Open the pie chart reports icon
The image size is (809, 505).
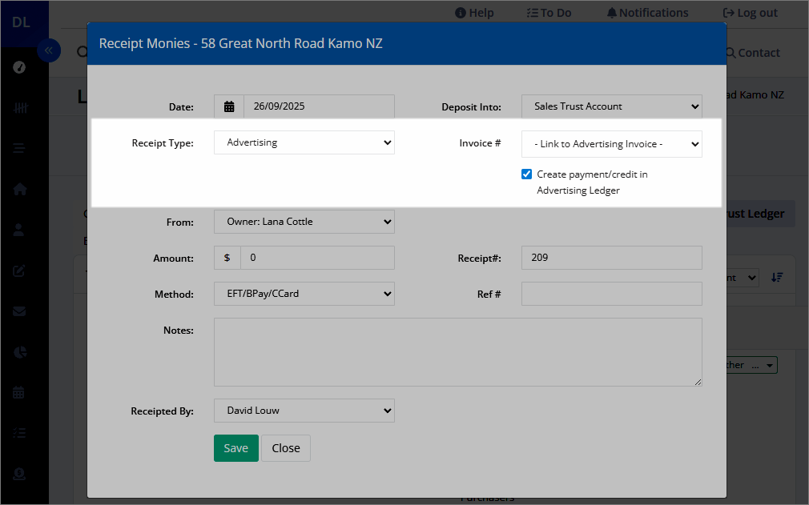[x=19, y=352]
